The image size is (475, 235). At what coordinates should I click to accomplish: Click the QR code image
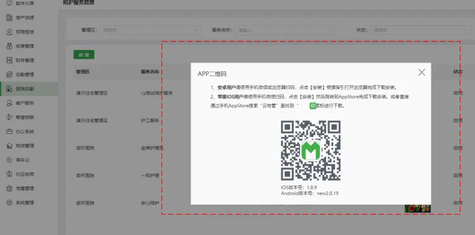point(310,150)
